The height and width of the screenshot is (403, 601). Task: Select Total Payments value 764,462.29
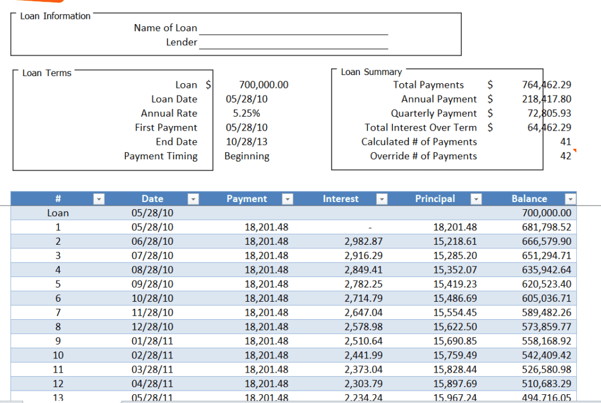click(x=546, y=85)
